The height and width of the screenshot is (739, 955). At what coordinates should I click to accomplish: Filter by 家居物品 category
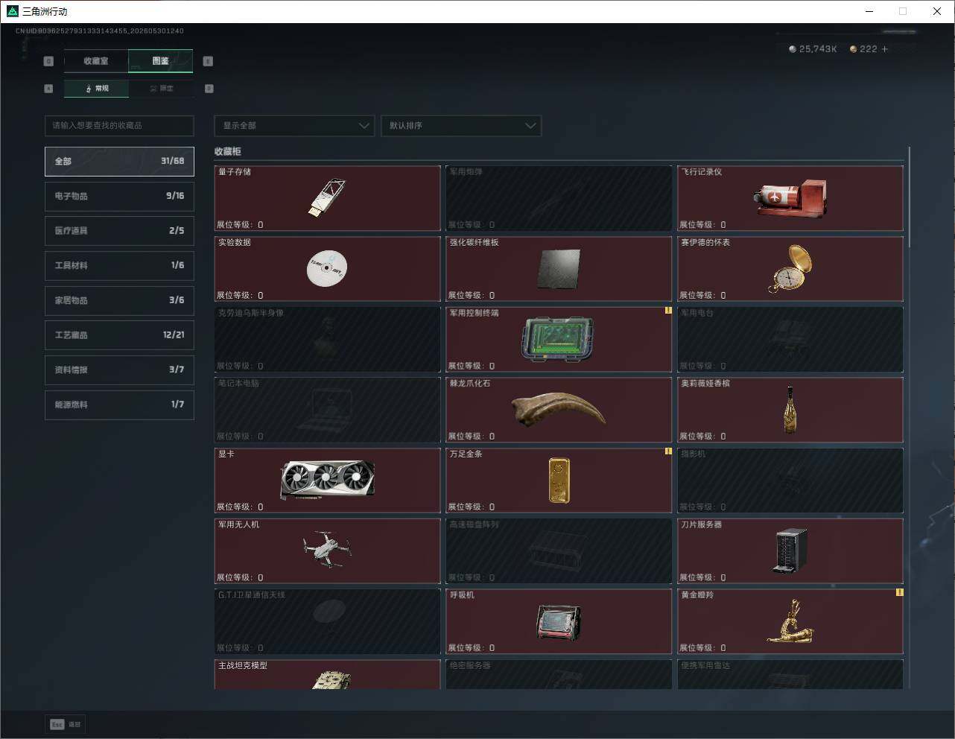tap(119, 300)
